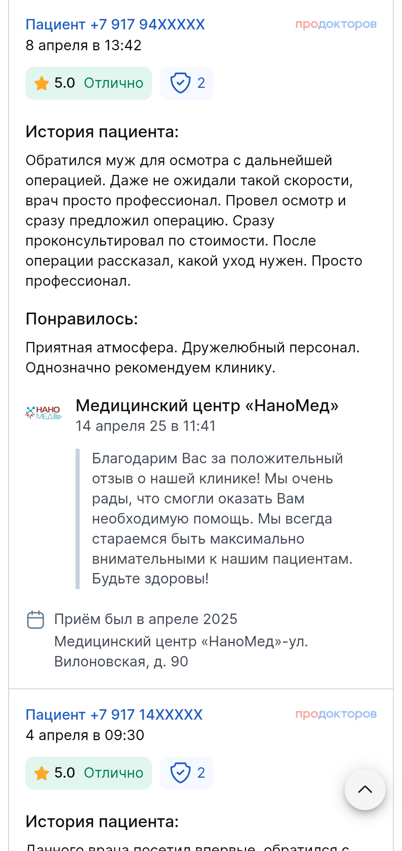Click "История пациента" heading in first review
Screen dimensions: 402x851
click(102, 132)
